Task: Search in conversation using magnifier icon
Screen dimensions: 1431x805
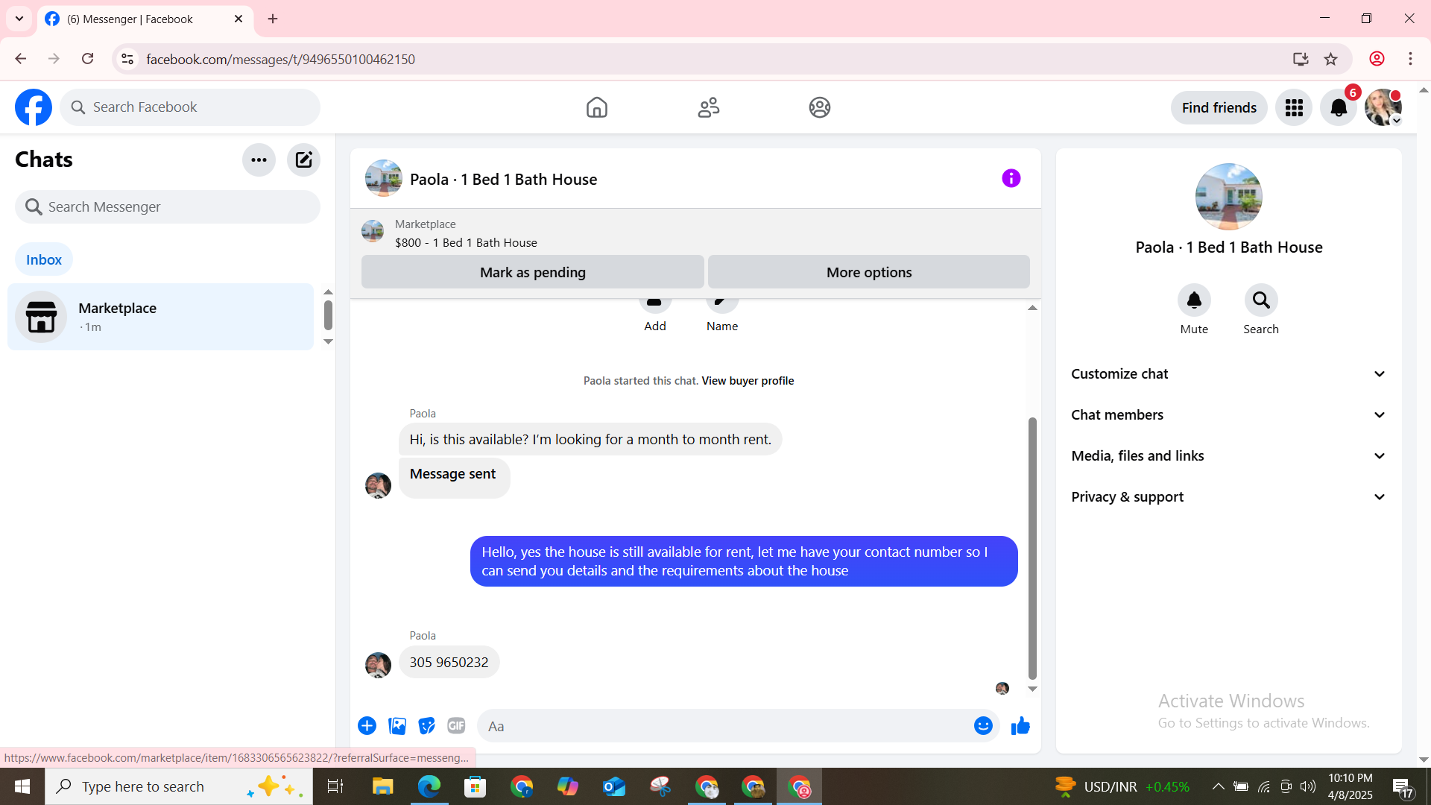Action: [x=1260, y=300]
